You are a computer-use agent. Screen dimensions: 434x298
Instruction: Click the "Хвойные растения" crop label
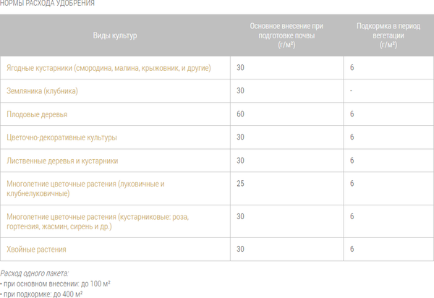tap(36, 250)
